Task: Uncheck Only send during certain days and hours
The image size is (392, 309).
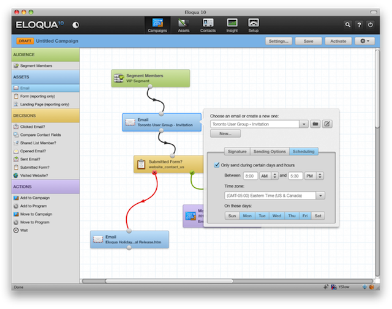Action: [217, 165]
